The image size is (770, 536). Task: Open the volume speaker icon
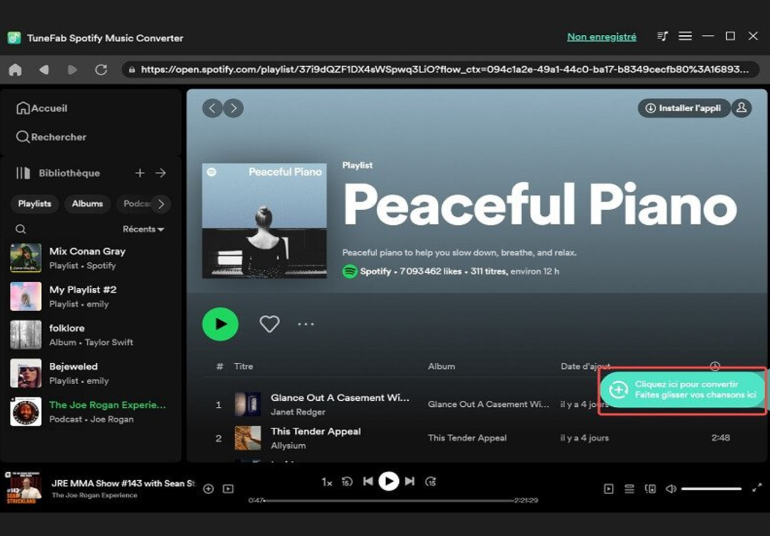coord(671,489)
